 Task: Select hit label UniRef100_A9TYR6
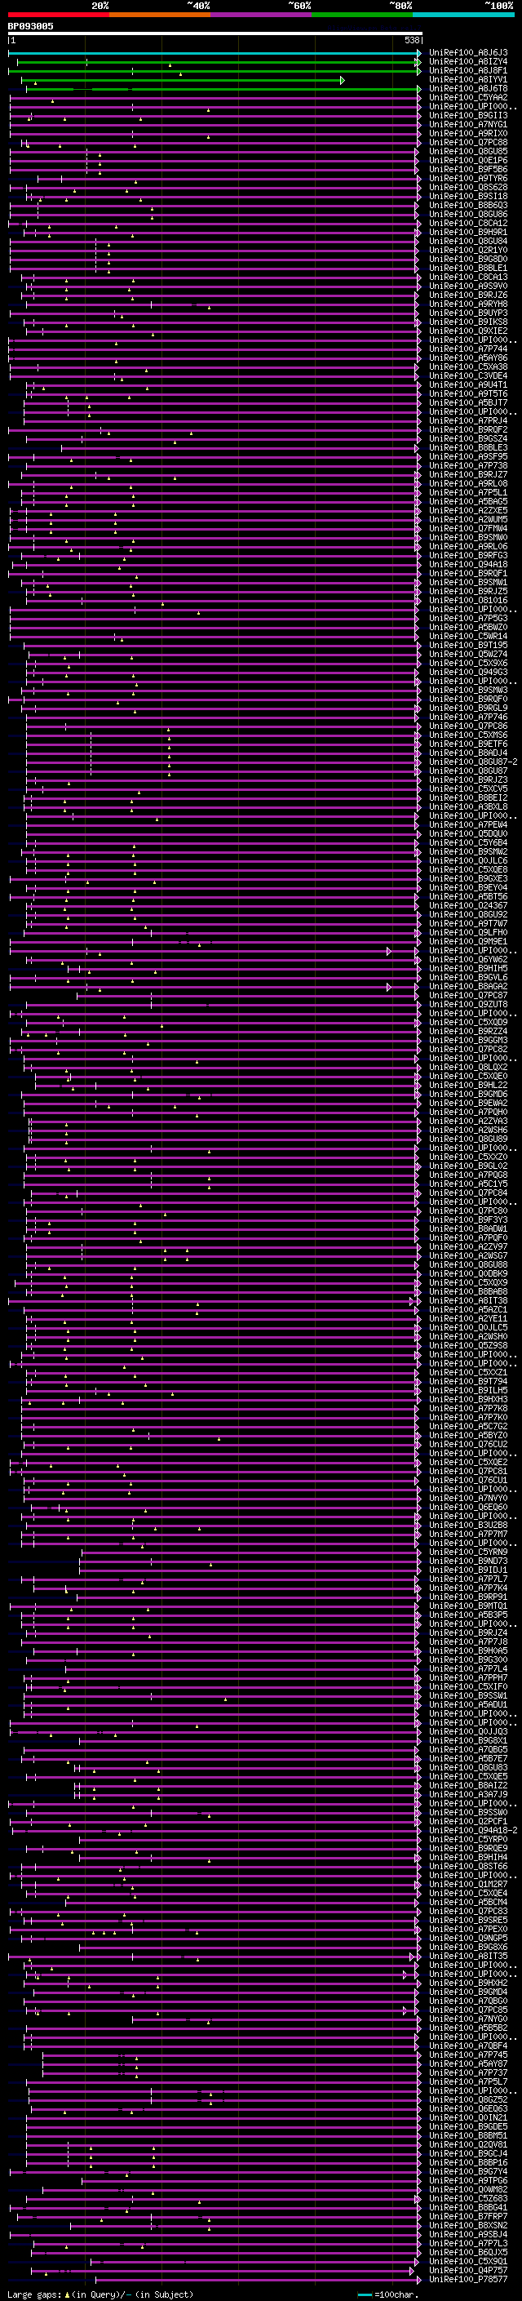point(468,178)
